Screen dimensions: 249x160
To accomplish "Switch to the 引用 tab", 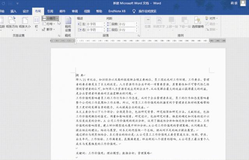I will click(50, 11).
